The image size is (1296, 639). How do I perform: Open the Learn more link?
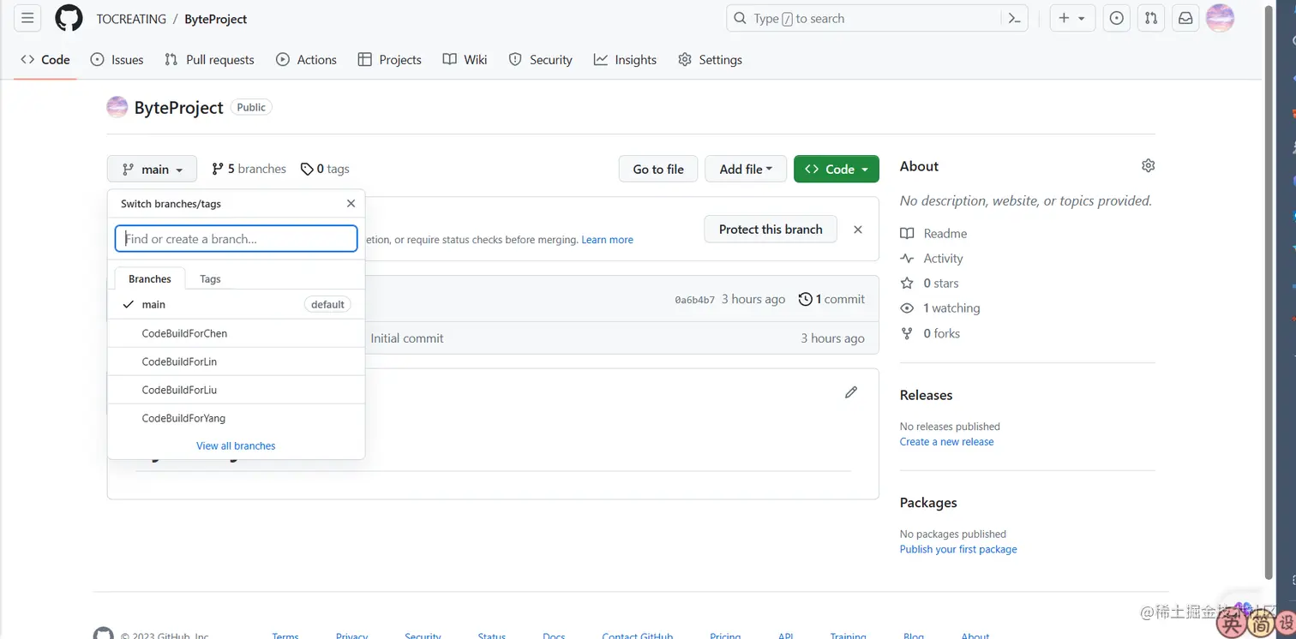click(607, 240)
